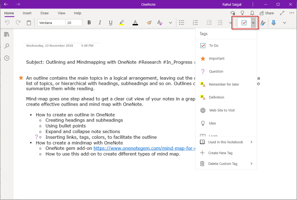Click the purple question tag in outline
This screenshot has height=200, width=297.
(x=36, y=137)
